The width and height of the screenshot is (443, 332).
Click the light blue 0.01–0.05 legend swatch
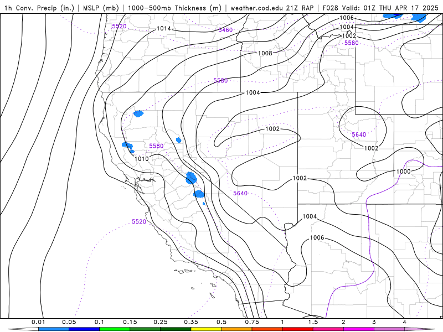click(x=54, y=329)
